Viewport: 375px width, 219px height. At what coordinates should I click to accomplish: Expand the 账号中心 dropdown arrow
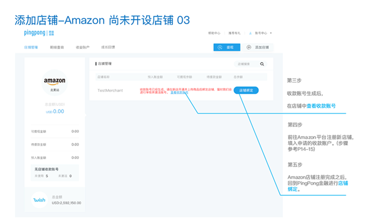(x=271, y=33)
